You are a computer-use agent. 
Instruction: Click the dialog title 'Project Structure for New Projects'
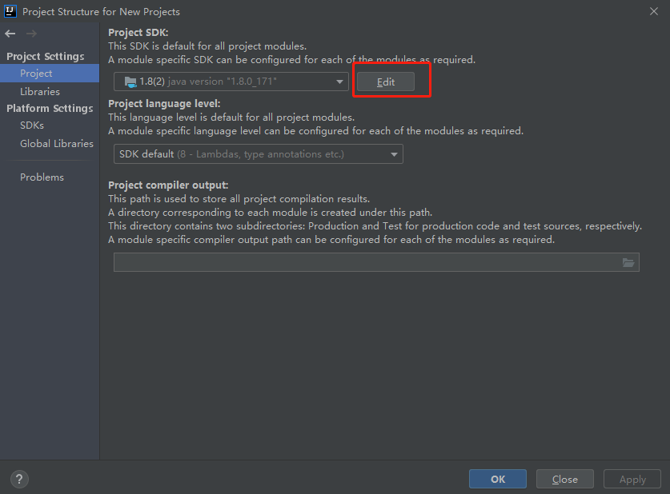(102, 11)
